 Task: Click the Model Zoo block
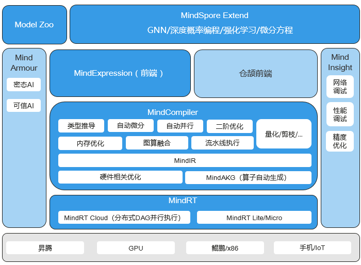pyautogui.click(x=35, y=25)
